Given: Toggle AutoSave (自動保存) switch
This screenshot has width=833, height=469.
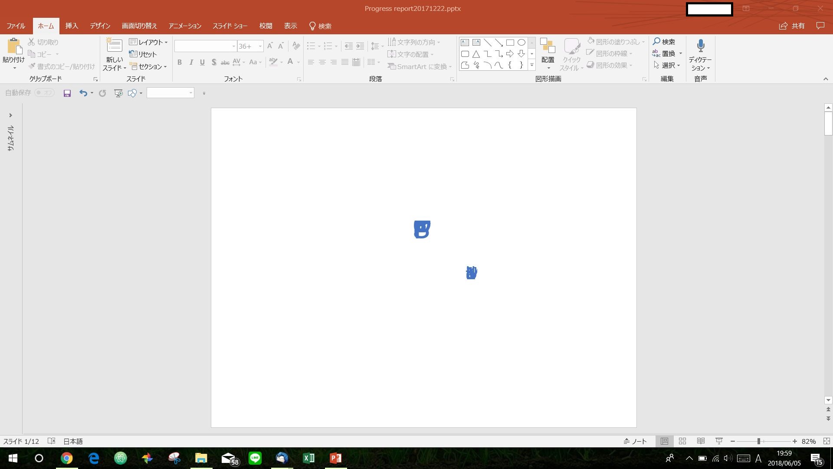Looking at the screenshot, I should pyautogui.click(x=44, y=93).
